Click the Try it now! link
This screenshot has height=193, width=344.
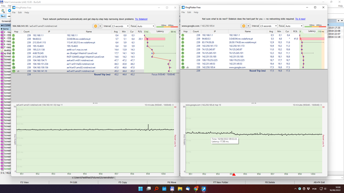300,19
